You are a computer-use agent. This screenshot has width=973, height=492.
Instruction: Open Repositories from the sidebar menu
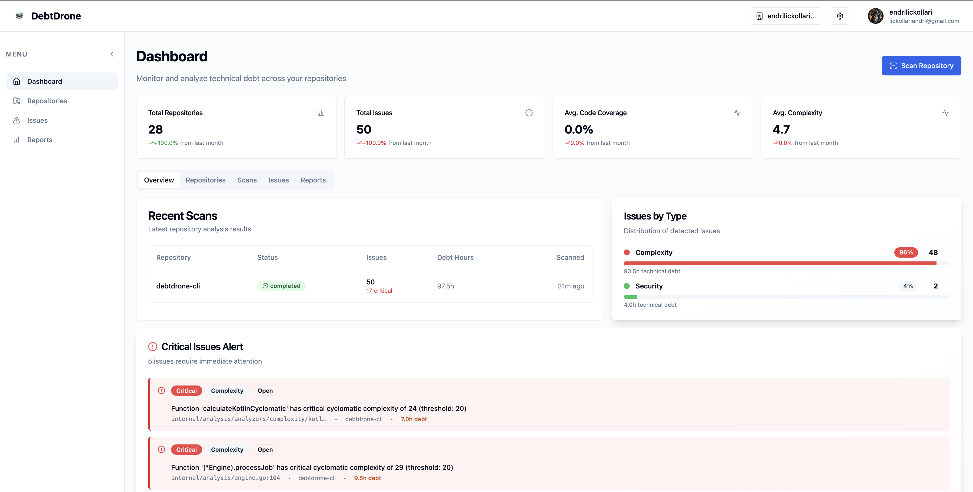pyautogui.click(x=62, y=101)
